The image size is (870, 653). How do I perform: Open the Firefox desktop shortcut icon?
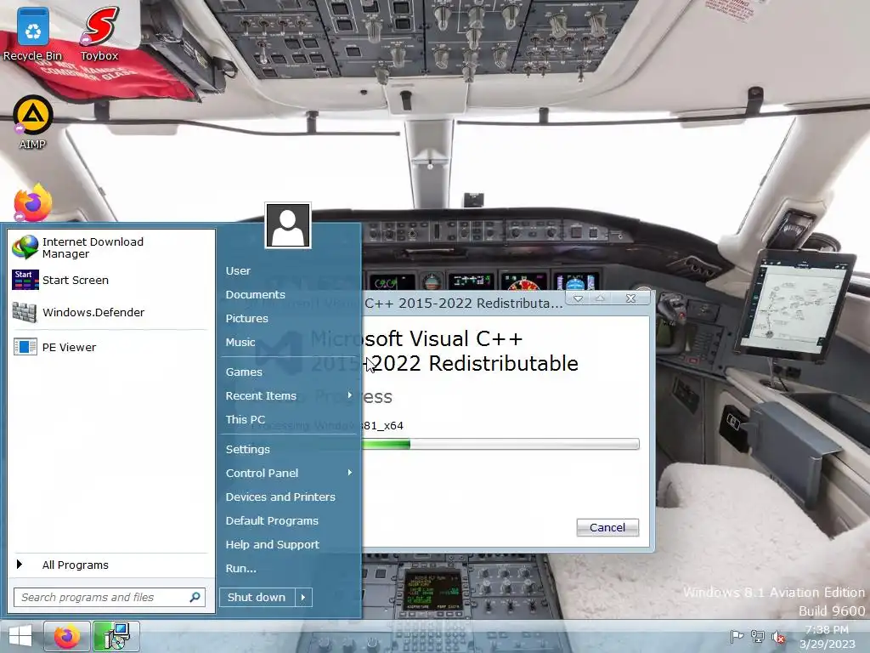click(32, 202)
